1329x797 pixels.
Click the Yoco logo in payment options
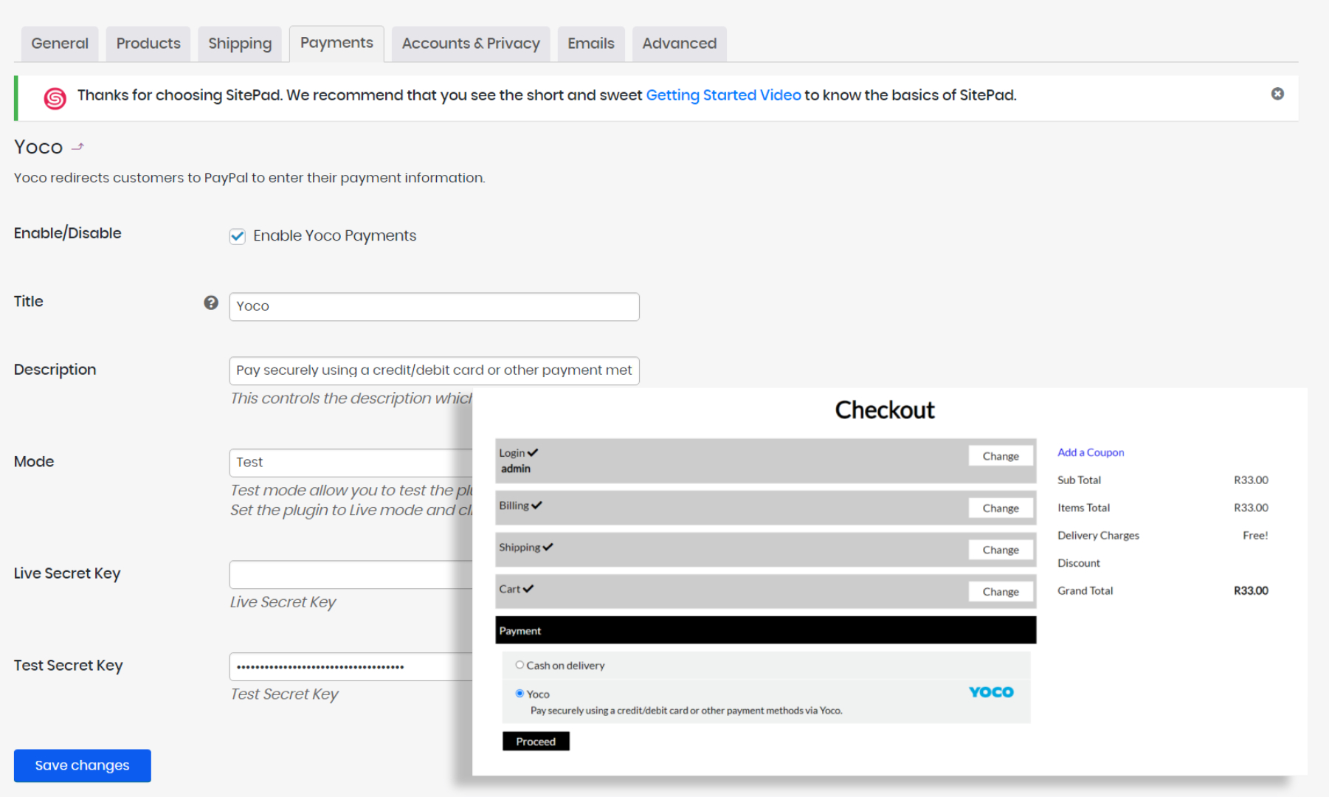(991, 691)
